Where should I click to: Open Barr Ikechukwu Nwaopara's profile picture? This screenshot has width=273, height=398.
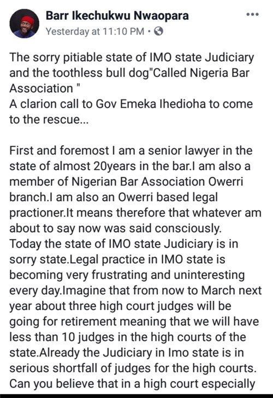(24, 23)
